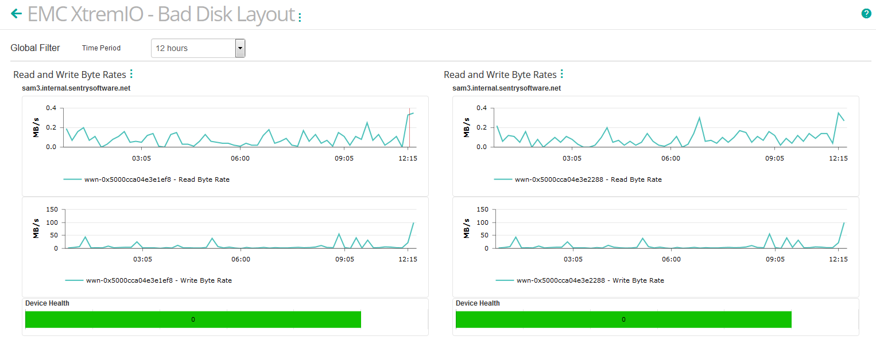Image resolution: width=876 pixels, height=340 pixels.
Task: Click the legend line icon for wwn-0x5000cca04e3e2288 Write Byte Rate
Action: [506, 280]
